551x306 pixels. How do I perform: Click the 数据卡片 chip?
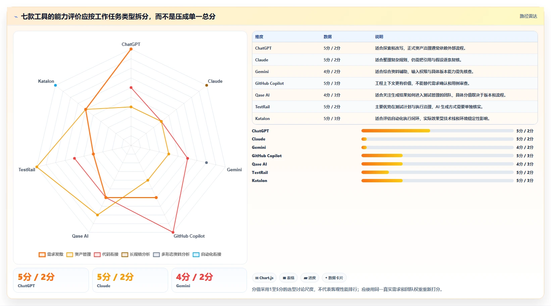click(334, 278)
